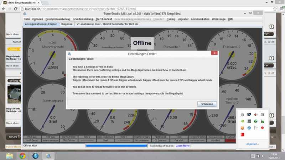
Task: Click the blue progress bar in status bar
Action: 116,146
